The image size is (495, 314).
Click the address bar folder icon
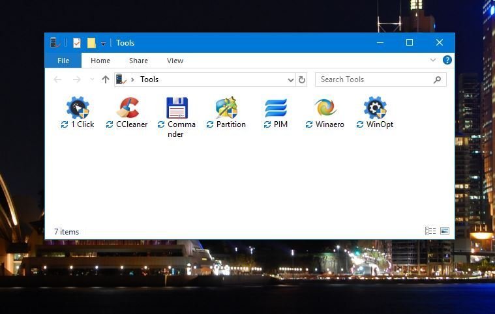(121, 79)
